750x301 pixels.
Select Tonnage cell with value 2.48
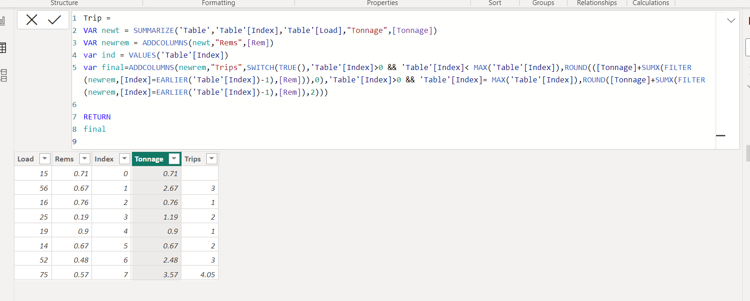(x=156, y=260)
